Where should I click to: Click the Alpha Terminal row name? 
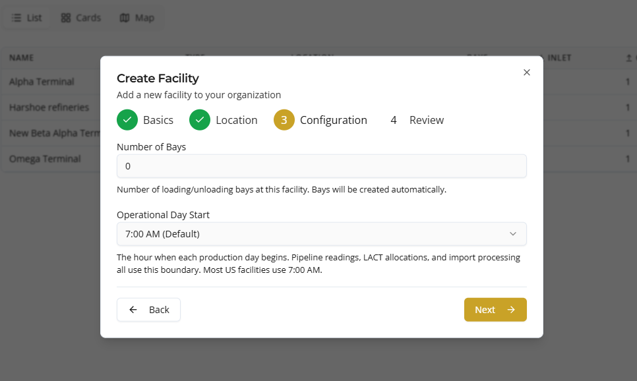pyautogui.click(x=42, y=82)
